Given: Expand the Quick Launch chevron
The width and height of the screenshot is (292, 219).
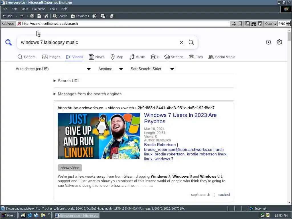Looking at the screenshot, I should (49, 214).
